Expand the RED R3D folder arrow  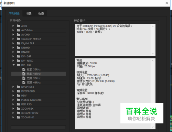(x=13, y=104)
